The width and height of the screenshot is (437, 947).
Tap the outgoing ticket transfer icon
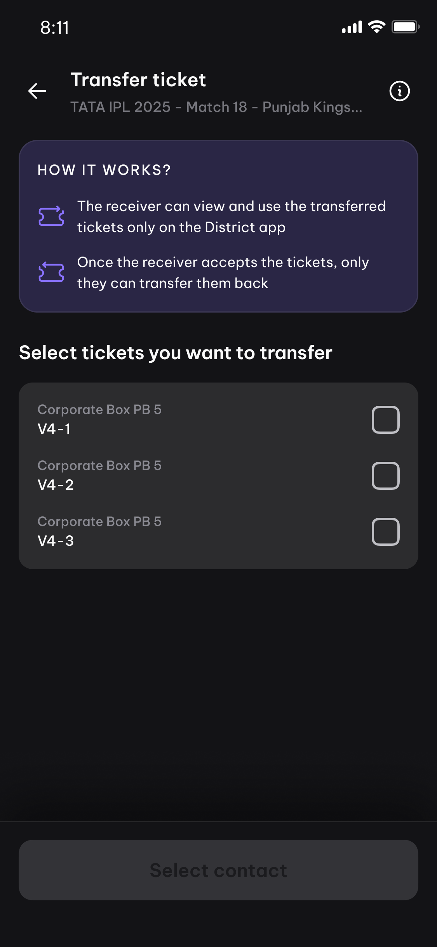coord(51,216)
